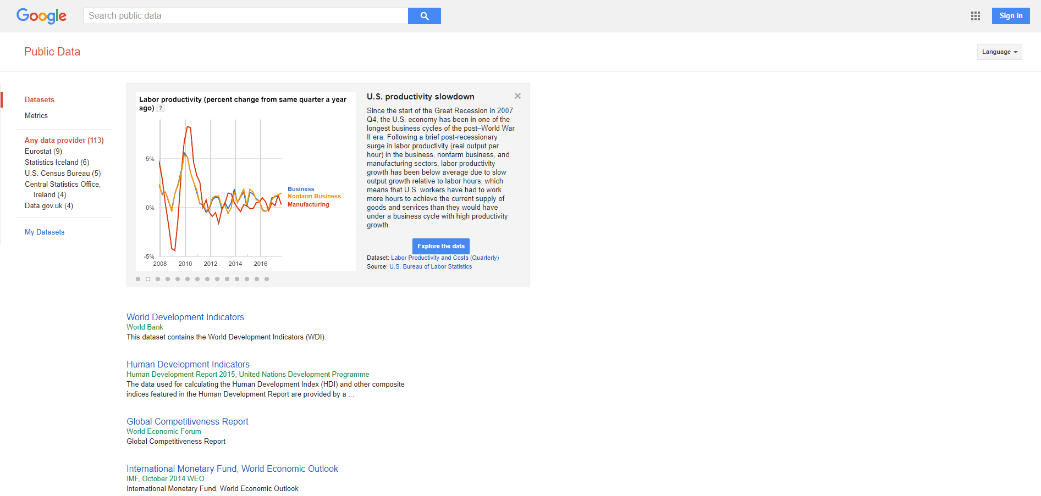Filter by Eurostat data provider

pos(43,151)
